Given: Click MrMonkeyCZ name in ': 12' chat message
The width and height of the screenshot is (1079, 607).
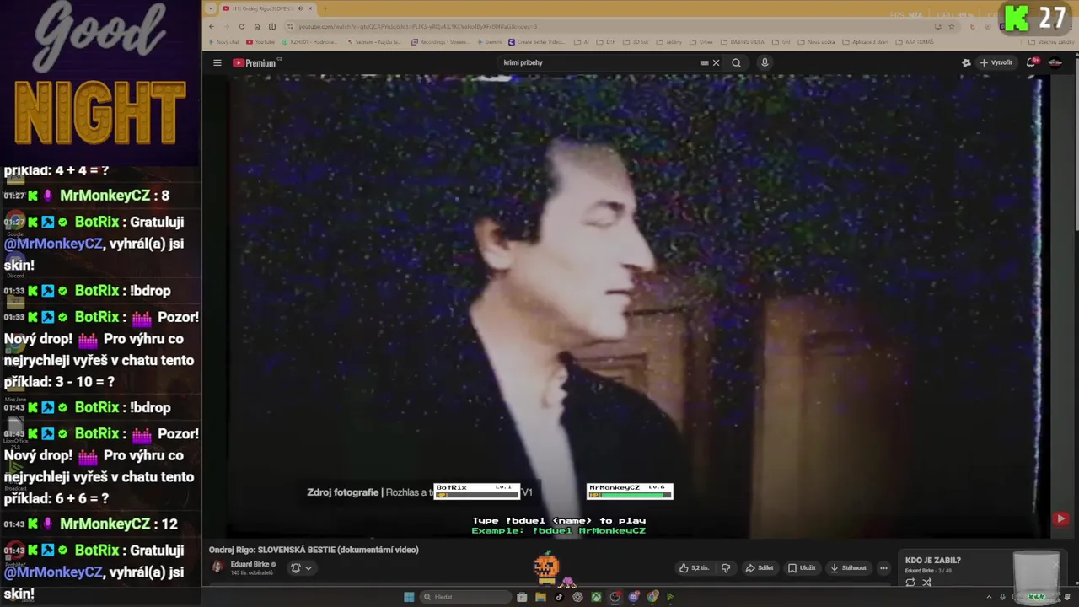Looking at the screenshot, I should (105, 524).
